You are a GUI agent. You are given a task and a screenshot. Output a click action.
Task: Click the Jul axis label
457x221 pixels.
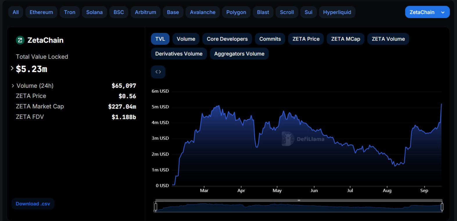350,191
